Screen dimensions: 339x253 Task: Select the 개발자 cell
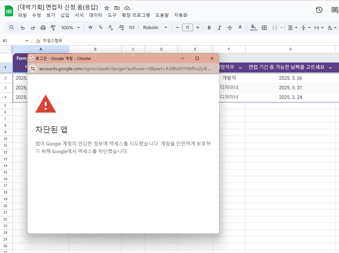coord(229,78)
